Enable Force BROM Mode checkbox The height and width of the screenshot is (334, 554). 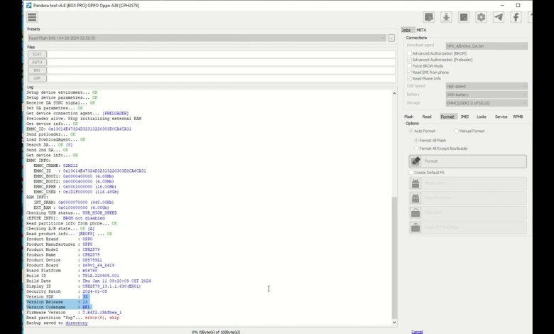coord(409,65)
